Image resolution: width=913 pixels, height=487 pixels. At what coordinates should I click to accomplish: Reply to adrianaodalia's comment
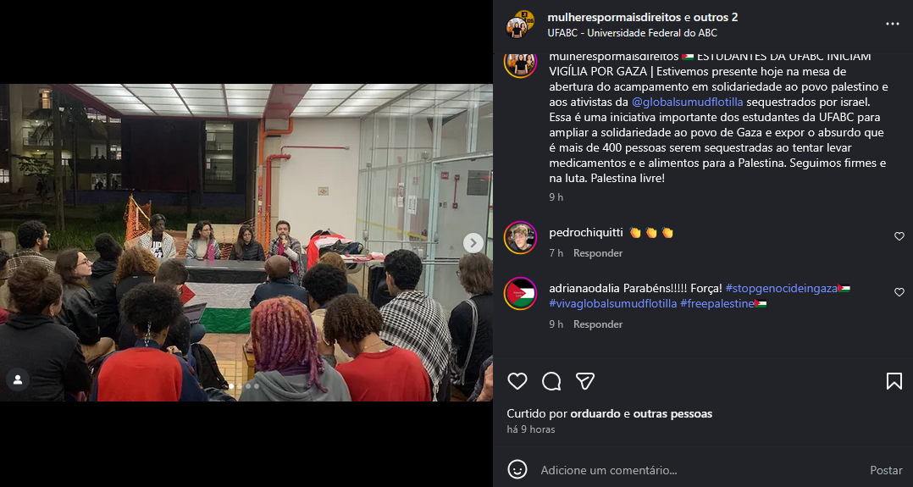point(597,324)
